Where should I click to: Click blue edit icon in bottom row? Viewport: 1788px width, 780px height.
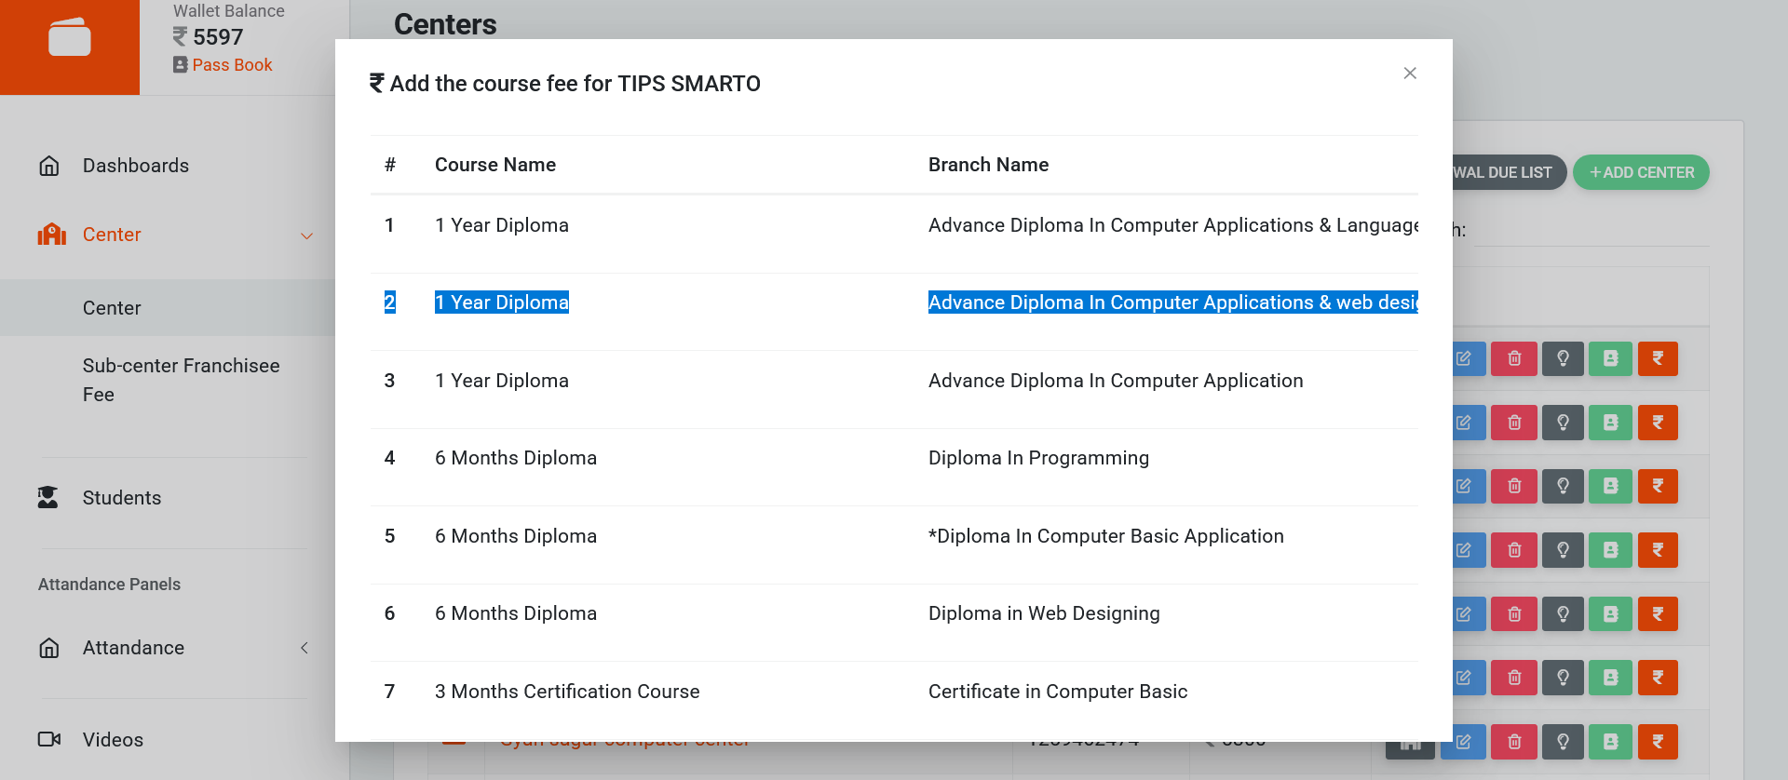point(1465,742)
